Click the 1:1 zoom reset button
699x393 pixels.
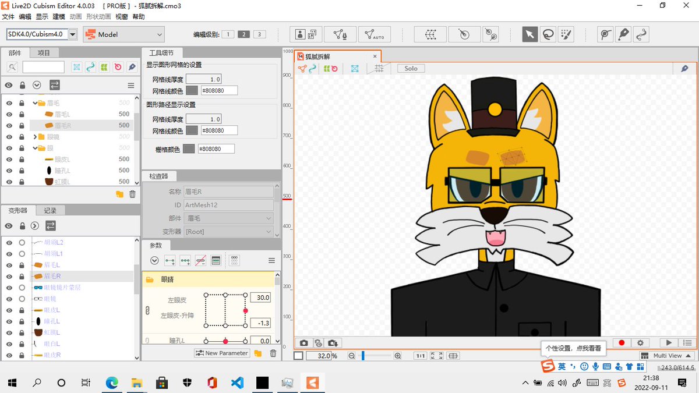tap(420, 356)
